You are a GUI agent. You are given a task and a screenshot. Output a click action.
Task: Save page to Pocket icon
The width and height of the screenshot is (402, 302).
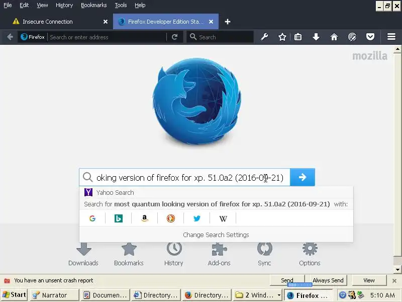(x=370, y=37)
